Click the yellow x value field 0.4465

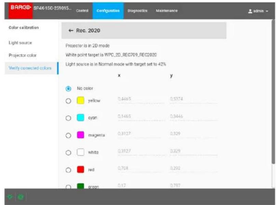click(141, 100)
